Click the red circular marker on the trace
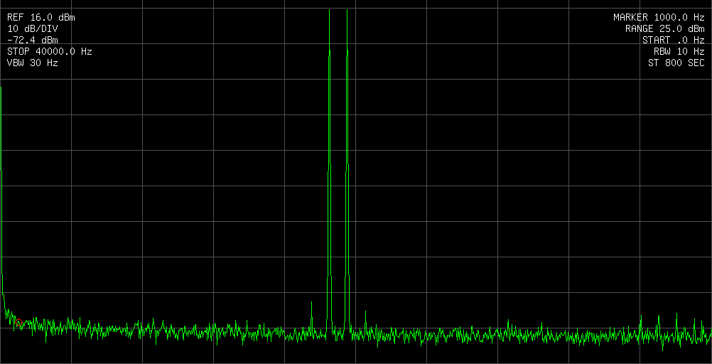 click(18, 323)
